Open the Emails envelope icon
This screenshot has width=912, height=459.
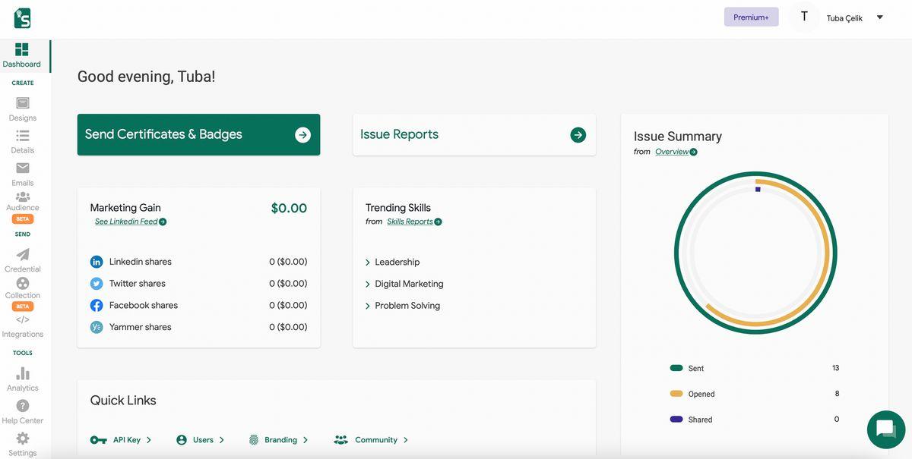(x=23, y=168)
